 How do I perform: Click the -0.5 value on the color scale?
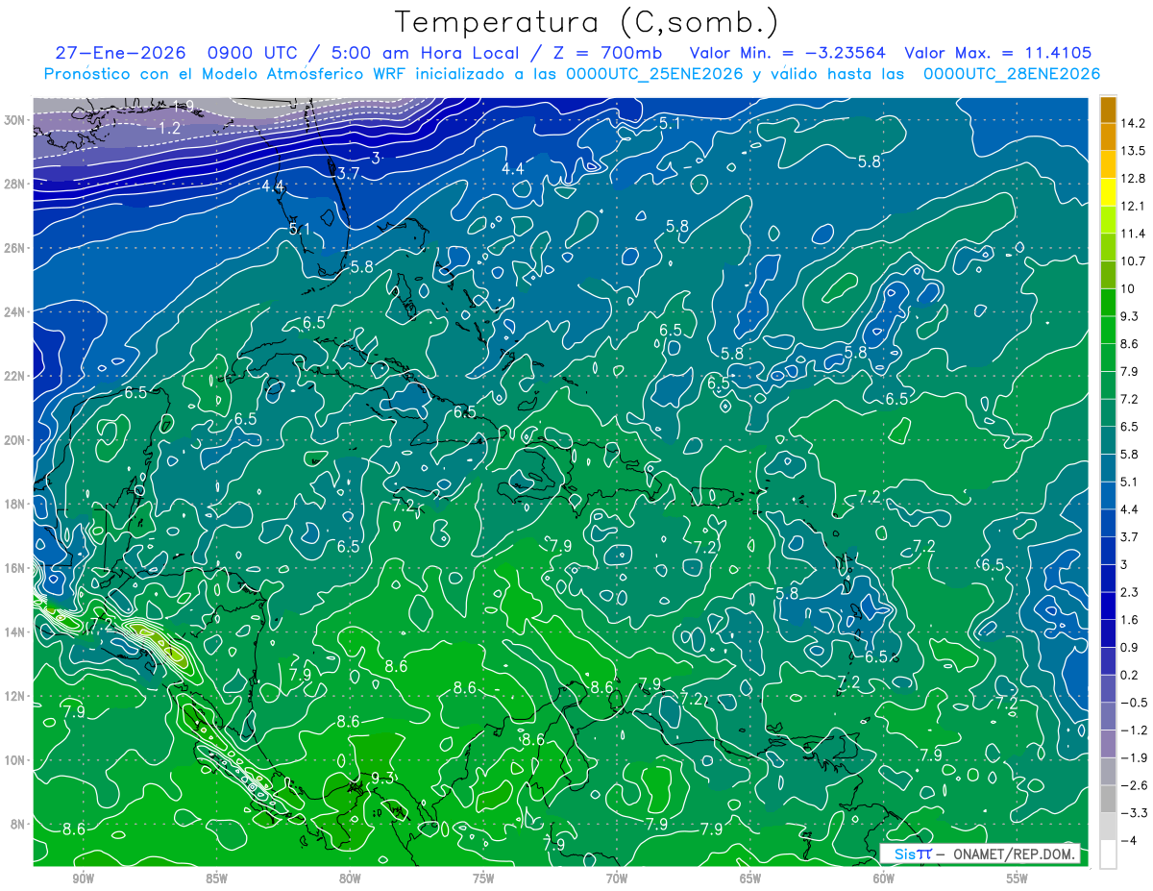1132,703
